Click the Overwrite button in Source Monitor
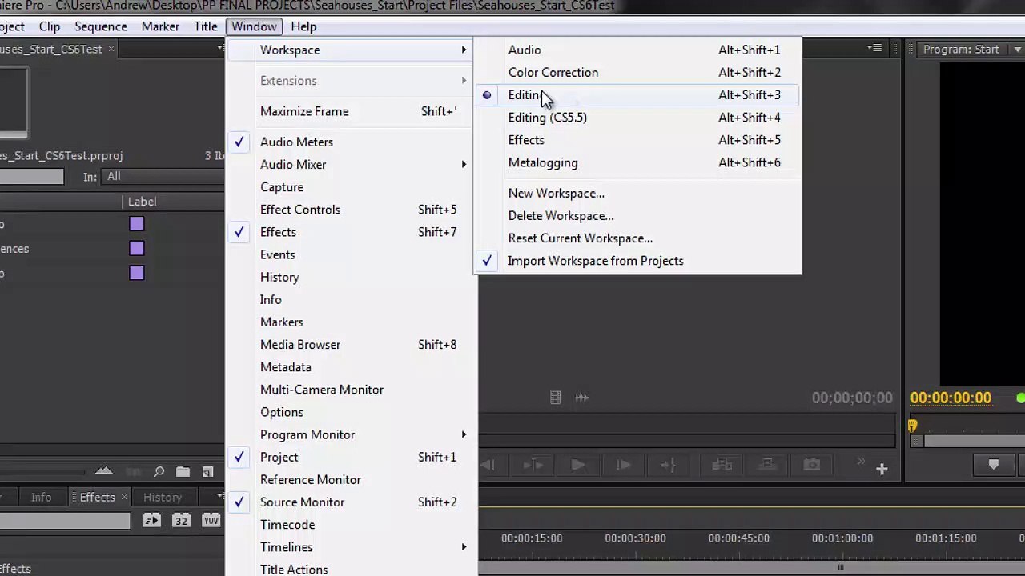The width and height of the screenshot is (1025, 576). point(767,465)
